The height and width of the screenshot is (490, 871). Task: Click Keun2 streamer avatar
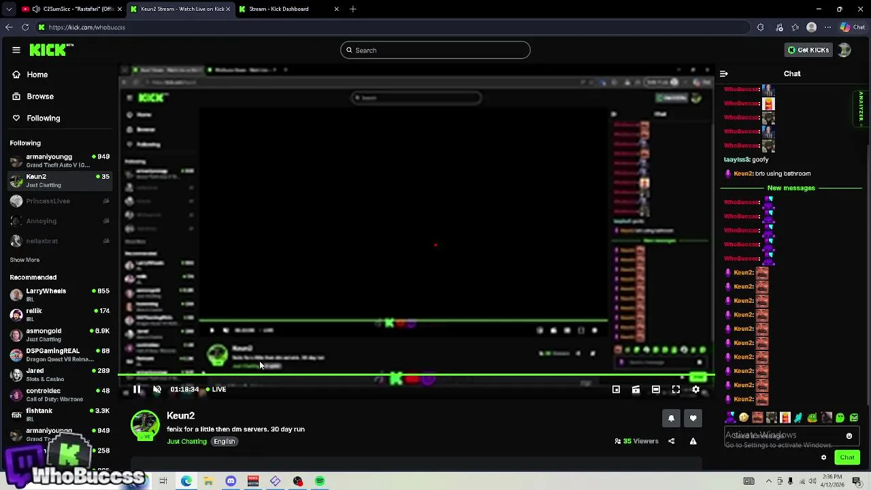coord(145,425)
